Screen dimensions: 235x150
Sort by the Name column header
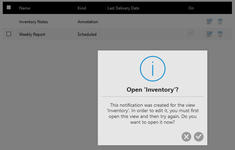[x=25, y=8]
